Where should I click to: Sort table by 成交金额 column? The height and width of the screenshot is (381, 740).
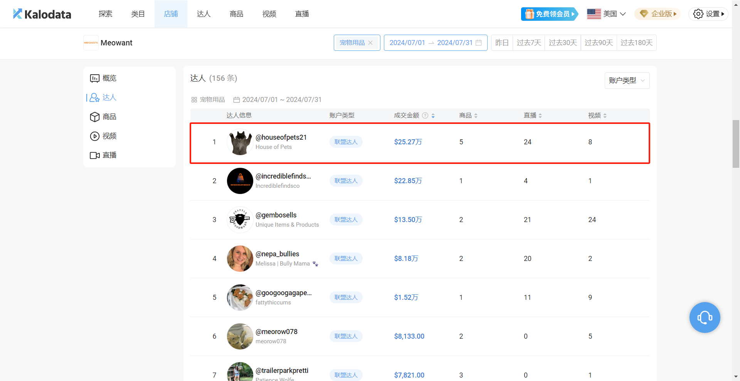coord(433,115)
